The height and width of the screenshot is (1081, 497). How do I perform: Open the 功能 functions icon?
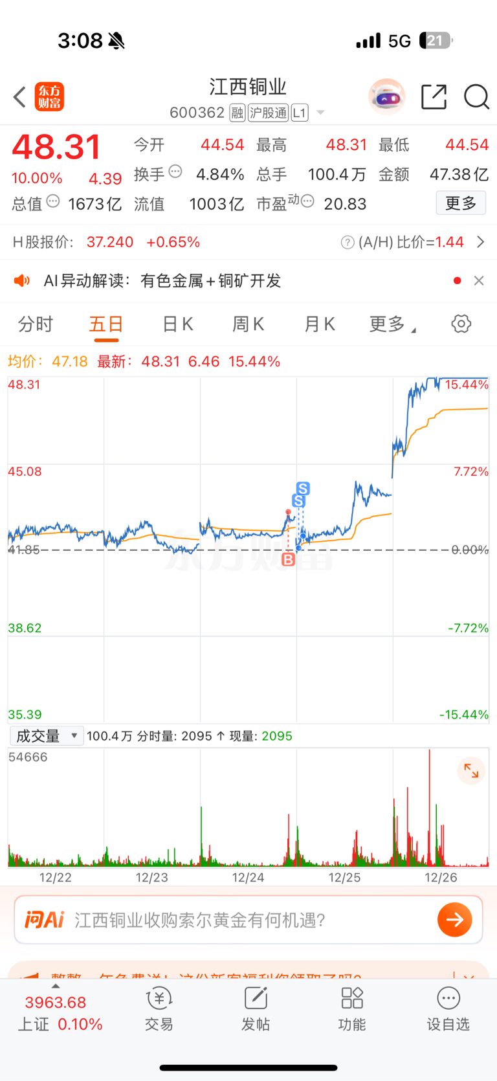coord(352,1010)
